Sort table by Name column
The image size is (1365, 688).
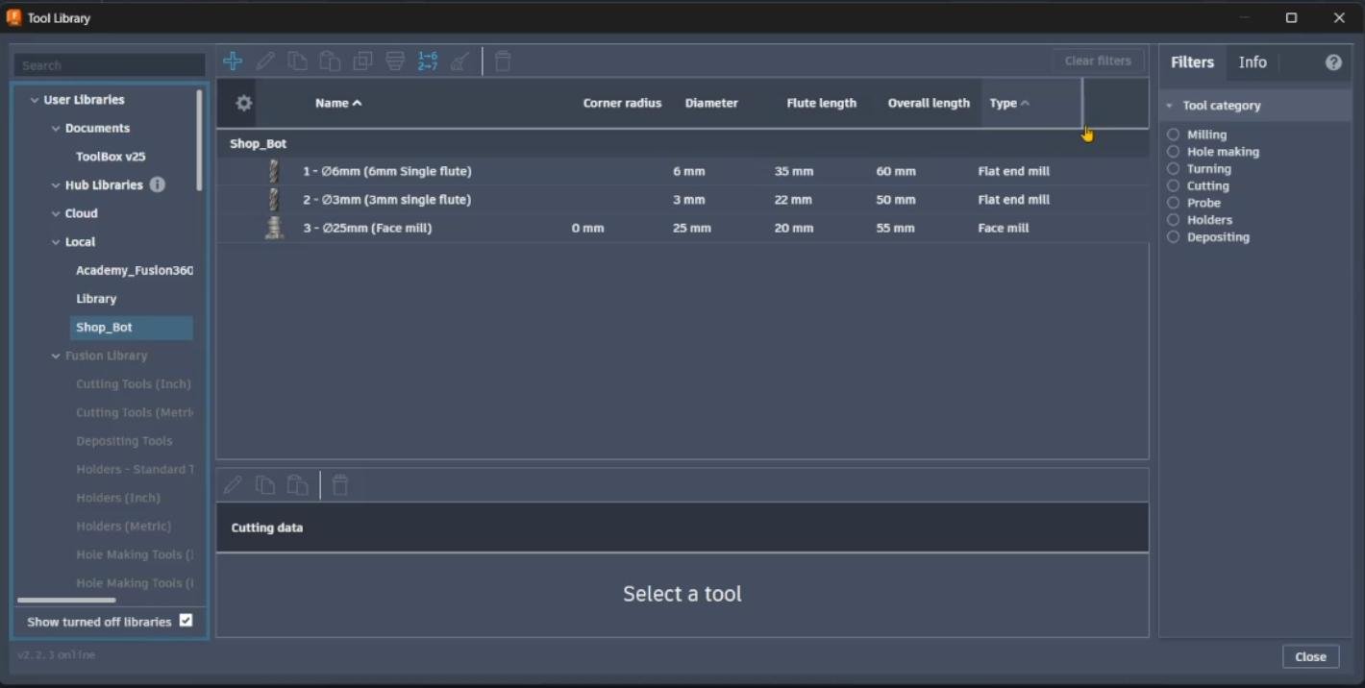click(x=338, y=103)
